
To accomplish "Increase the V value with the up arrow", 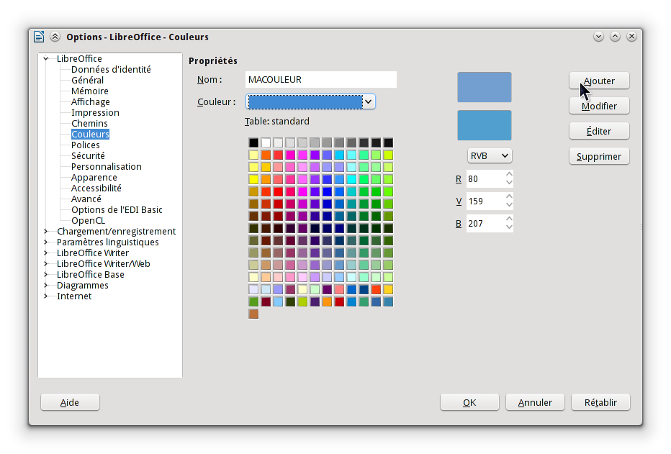I will pos(509,196).
